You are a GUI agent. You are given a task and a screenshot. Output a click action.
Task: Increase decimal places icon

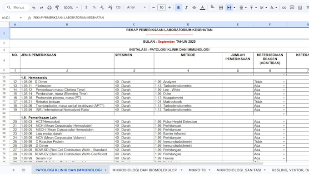(110, 7)
